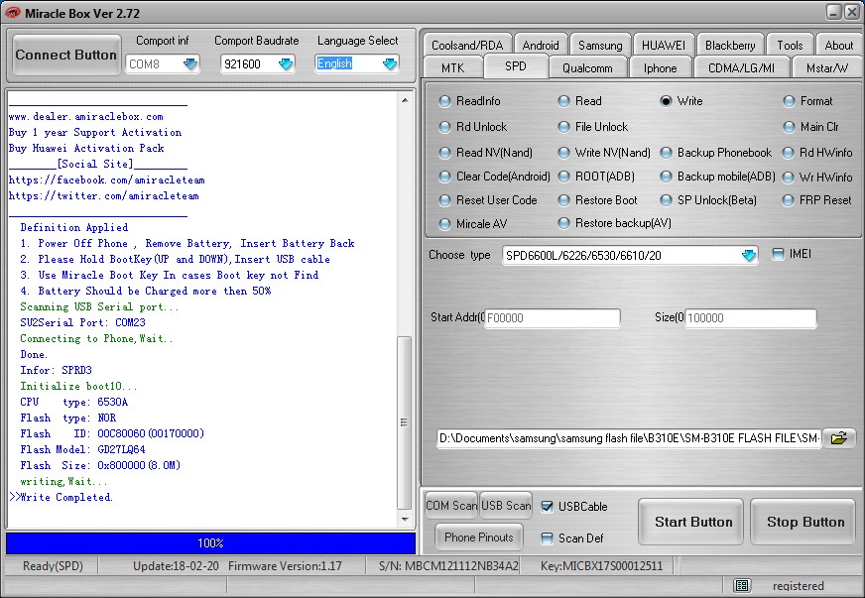Uncheck the USBCable checkbox

[547, 507]
